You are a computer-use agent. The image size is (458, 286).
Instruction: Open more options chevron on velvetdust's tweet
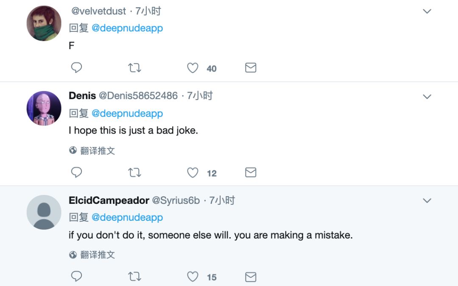click(427, 11)
